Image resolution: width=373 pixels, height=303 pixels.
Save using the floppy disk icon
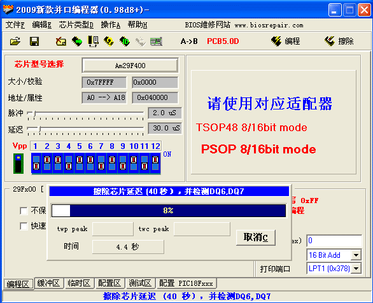click(34, 41)
